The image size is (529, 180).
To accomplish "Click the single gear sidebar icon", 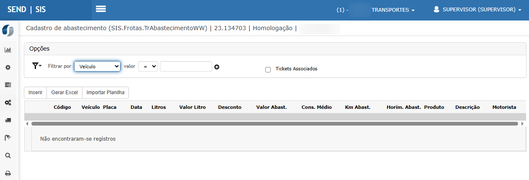I will (x=8, y=67).
